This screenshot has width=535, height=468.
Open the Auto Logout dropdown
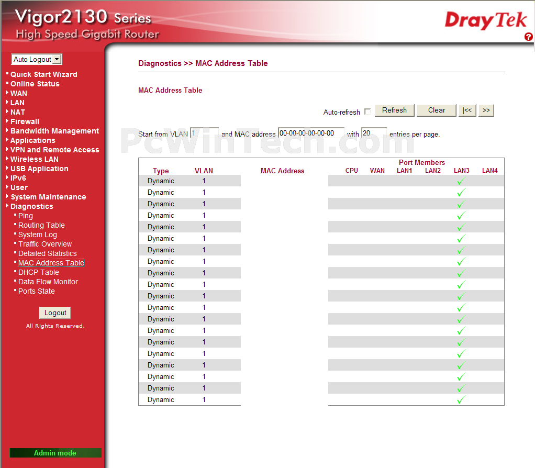pos(37,59)
